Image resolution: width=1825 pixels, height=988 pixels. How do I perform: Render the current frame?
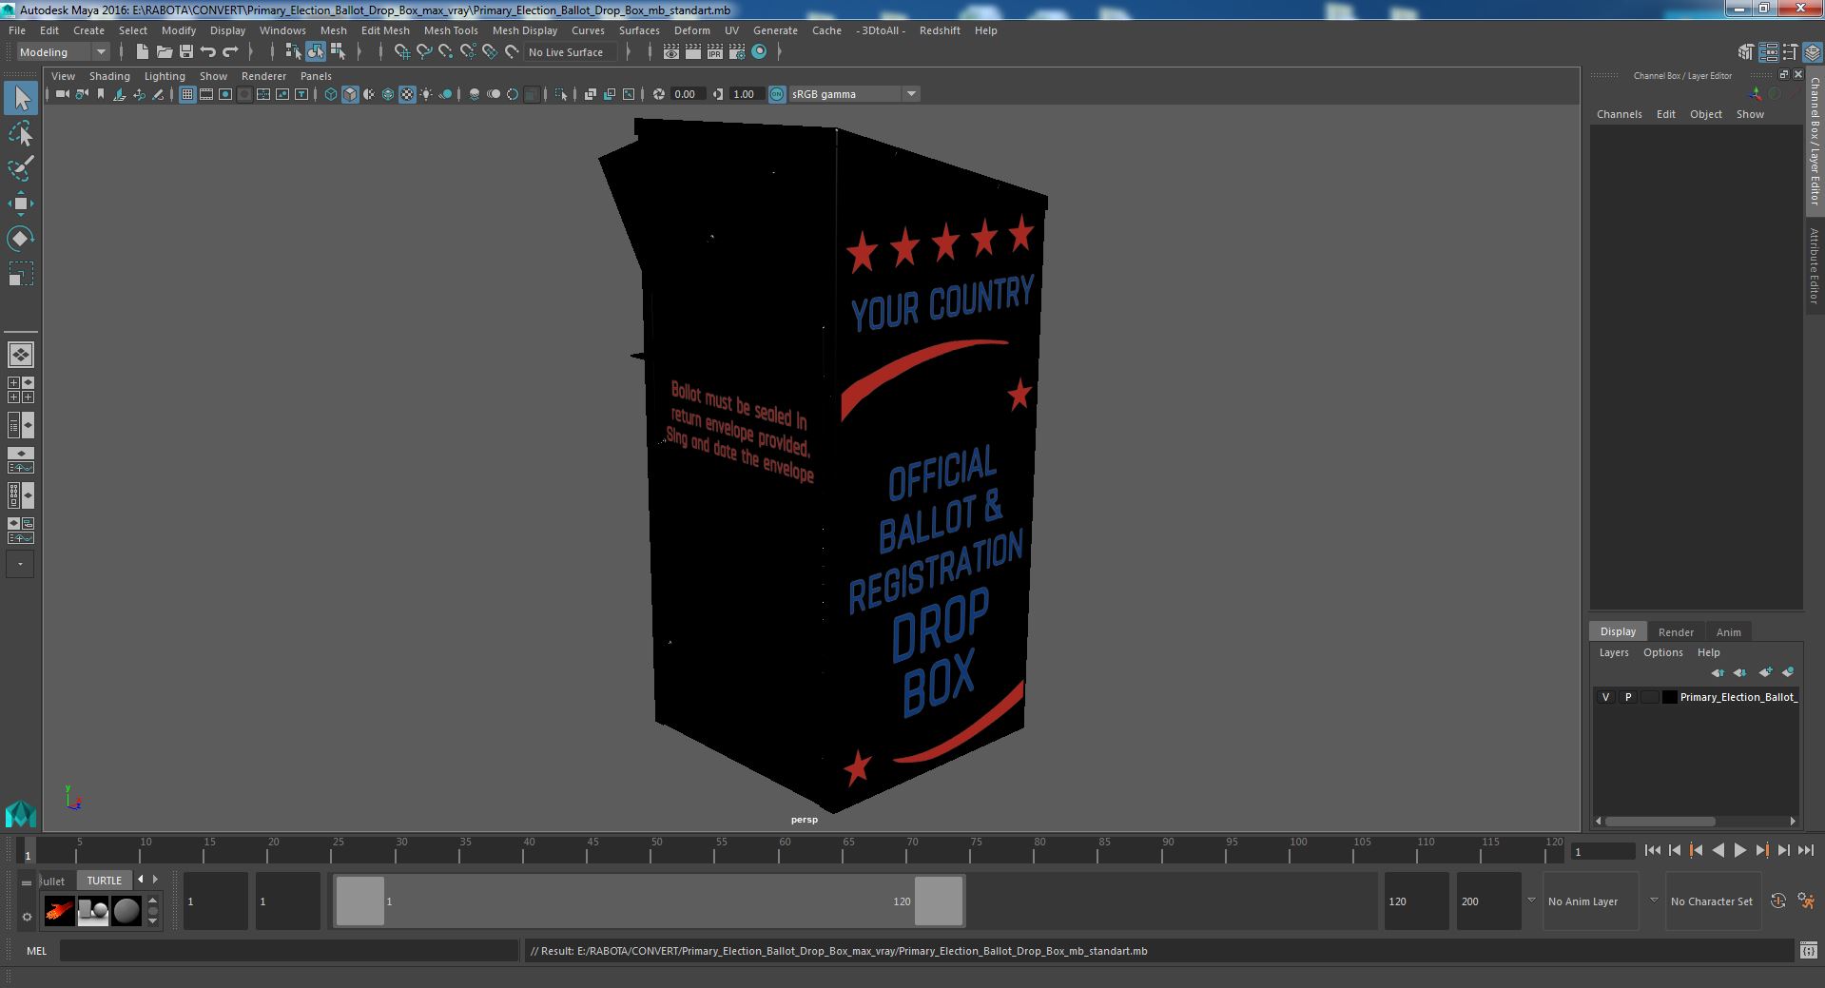click(x=693, y=52)
